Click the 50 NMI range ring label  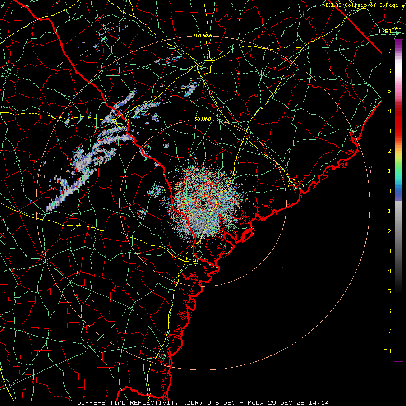(x=203, y=120)
